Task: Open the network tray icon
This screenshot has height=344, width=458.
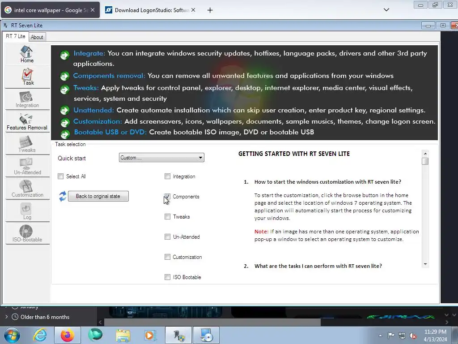Action: (402, 335)
